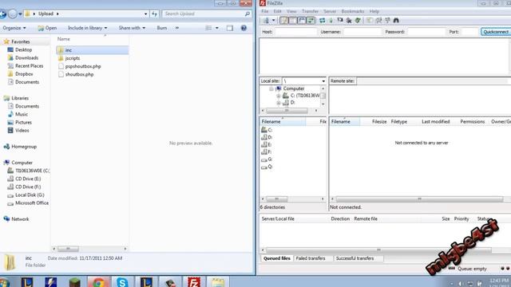Show the hidden Explorer toolbar commands chevron
This screenshot has width=511, height=287.
(x=177, y=28)
